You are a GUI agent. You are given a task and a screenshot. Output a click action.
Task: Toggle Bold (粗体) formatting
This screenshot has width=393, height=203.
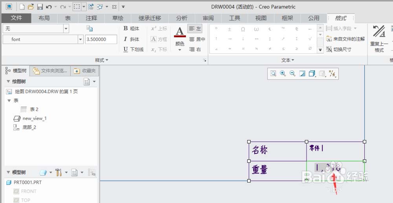pyautogui.click(x=131, y=29)
